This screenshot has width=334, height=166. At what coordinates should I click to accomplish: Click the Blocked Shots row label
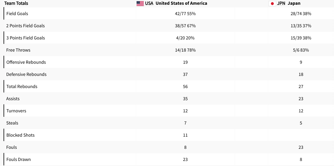[x=20, y=135]
